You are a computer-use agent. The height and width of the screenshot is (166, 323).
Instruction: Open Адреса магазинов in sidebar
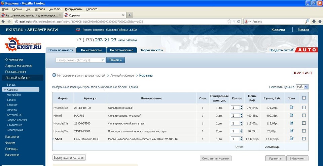click(19, 66)
